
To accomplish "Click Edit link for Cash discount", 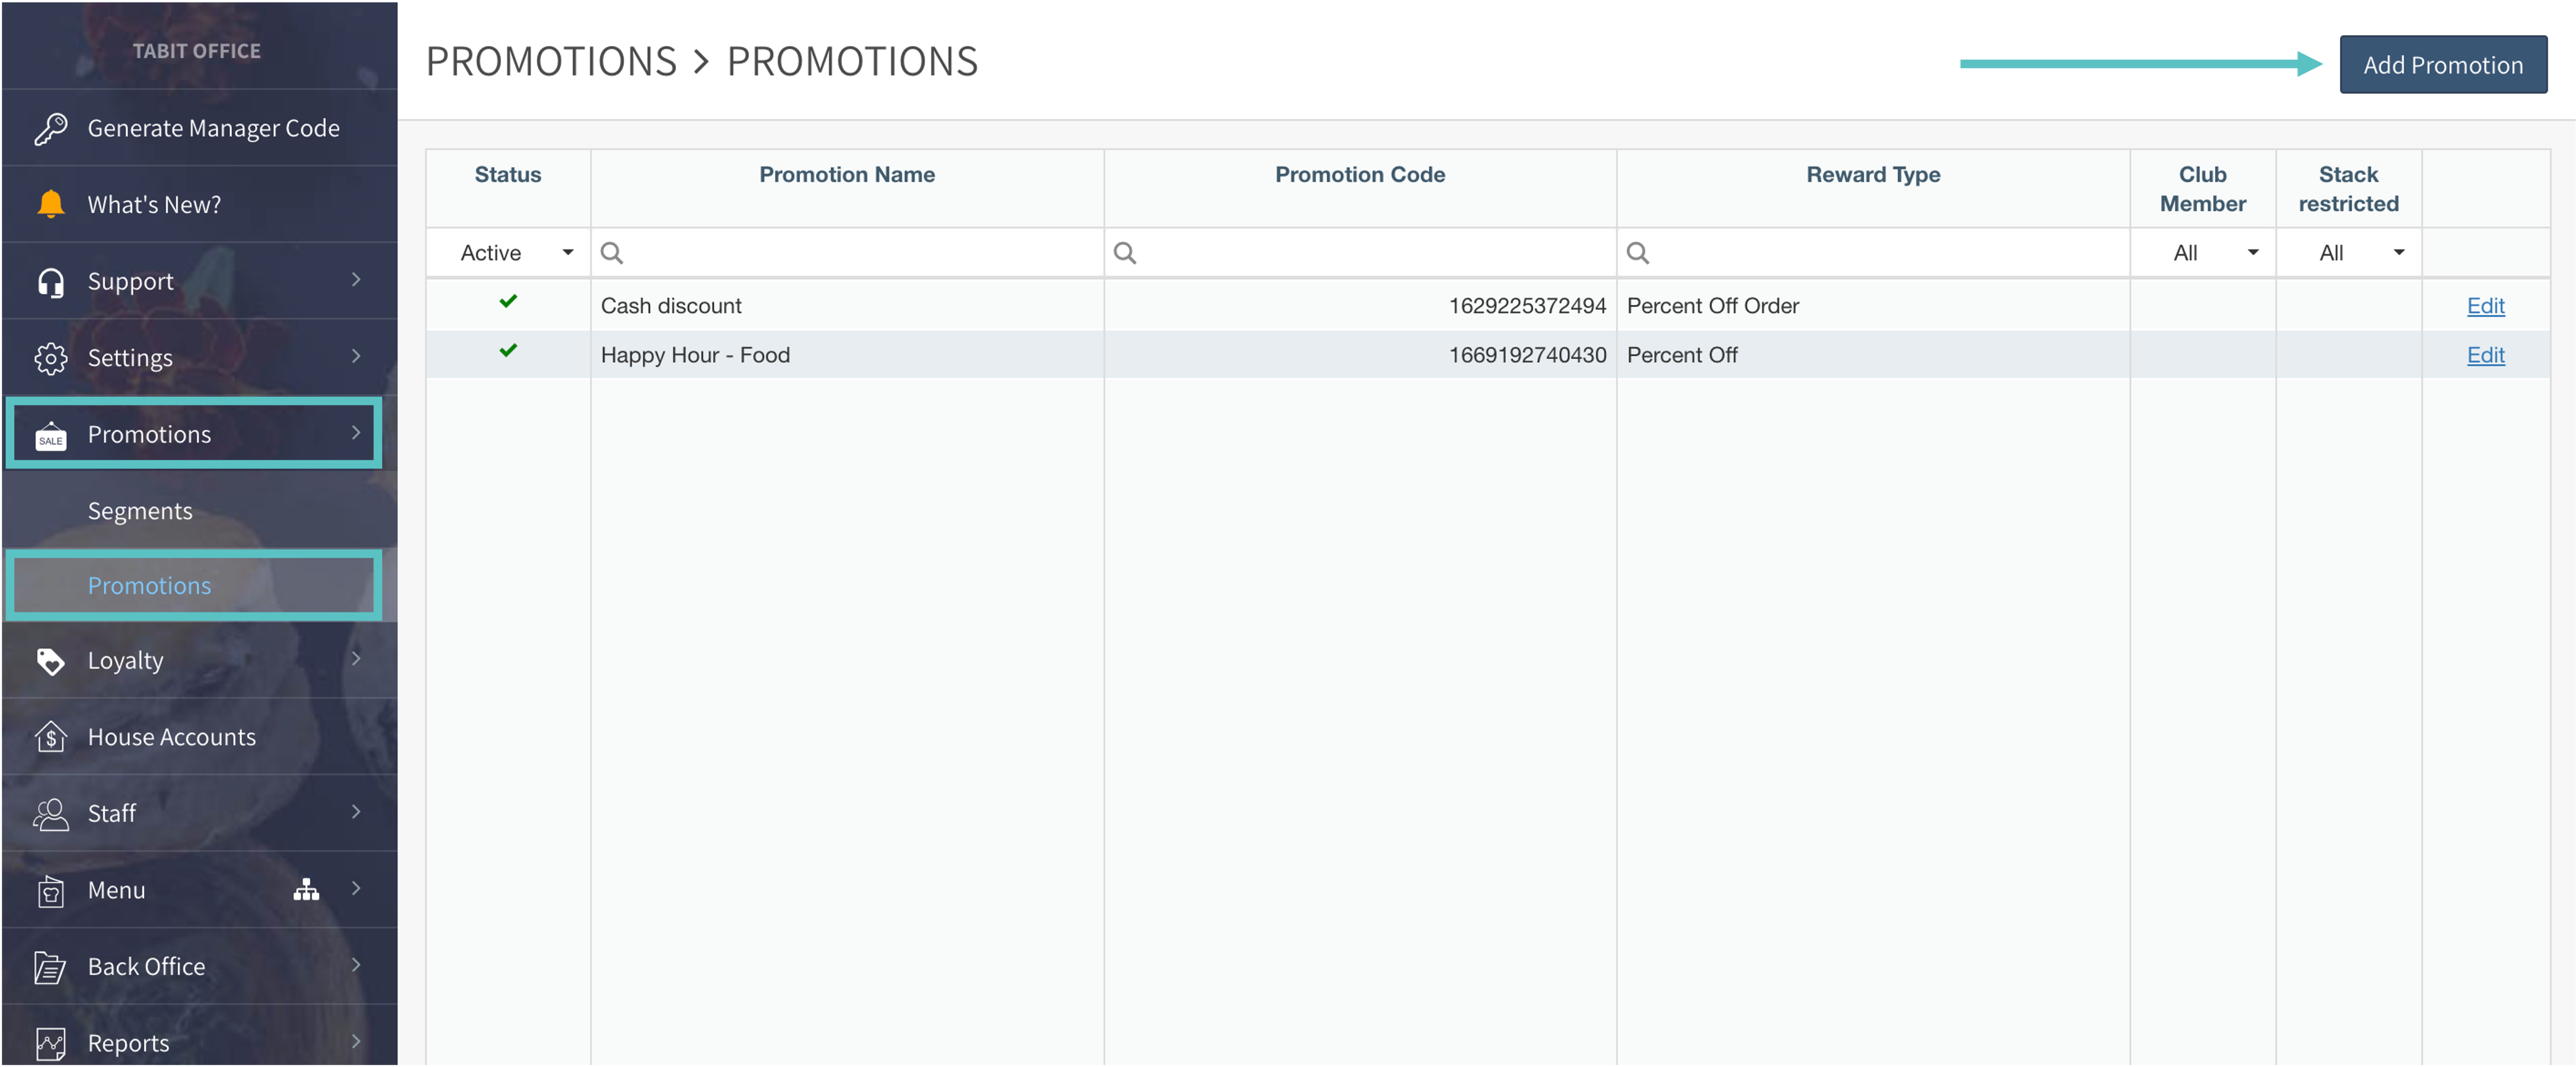I will click(2485, 306).
